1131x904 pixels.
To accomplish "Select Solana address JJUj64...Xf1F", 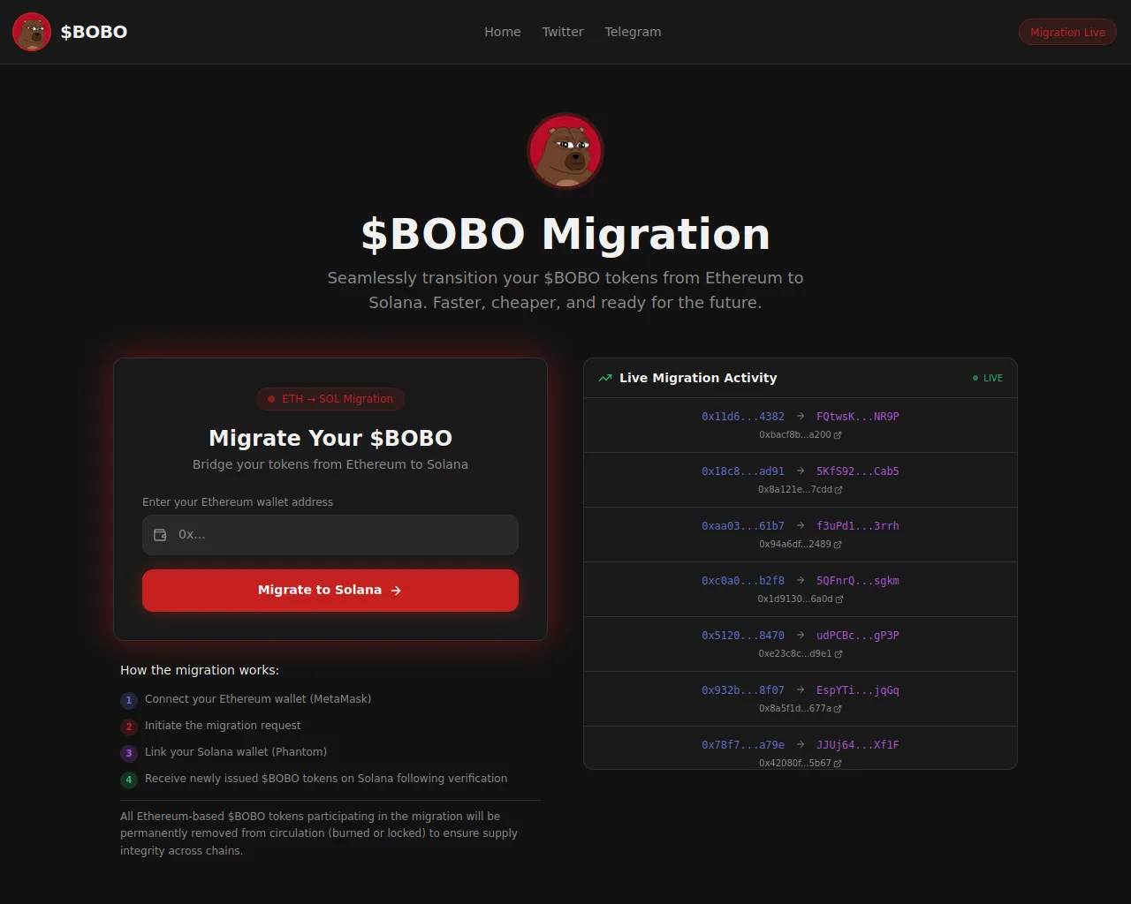I will point(858,745).
